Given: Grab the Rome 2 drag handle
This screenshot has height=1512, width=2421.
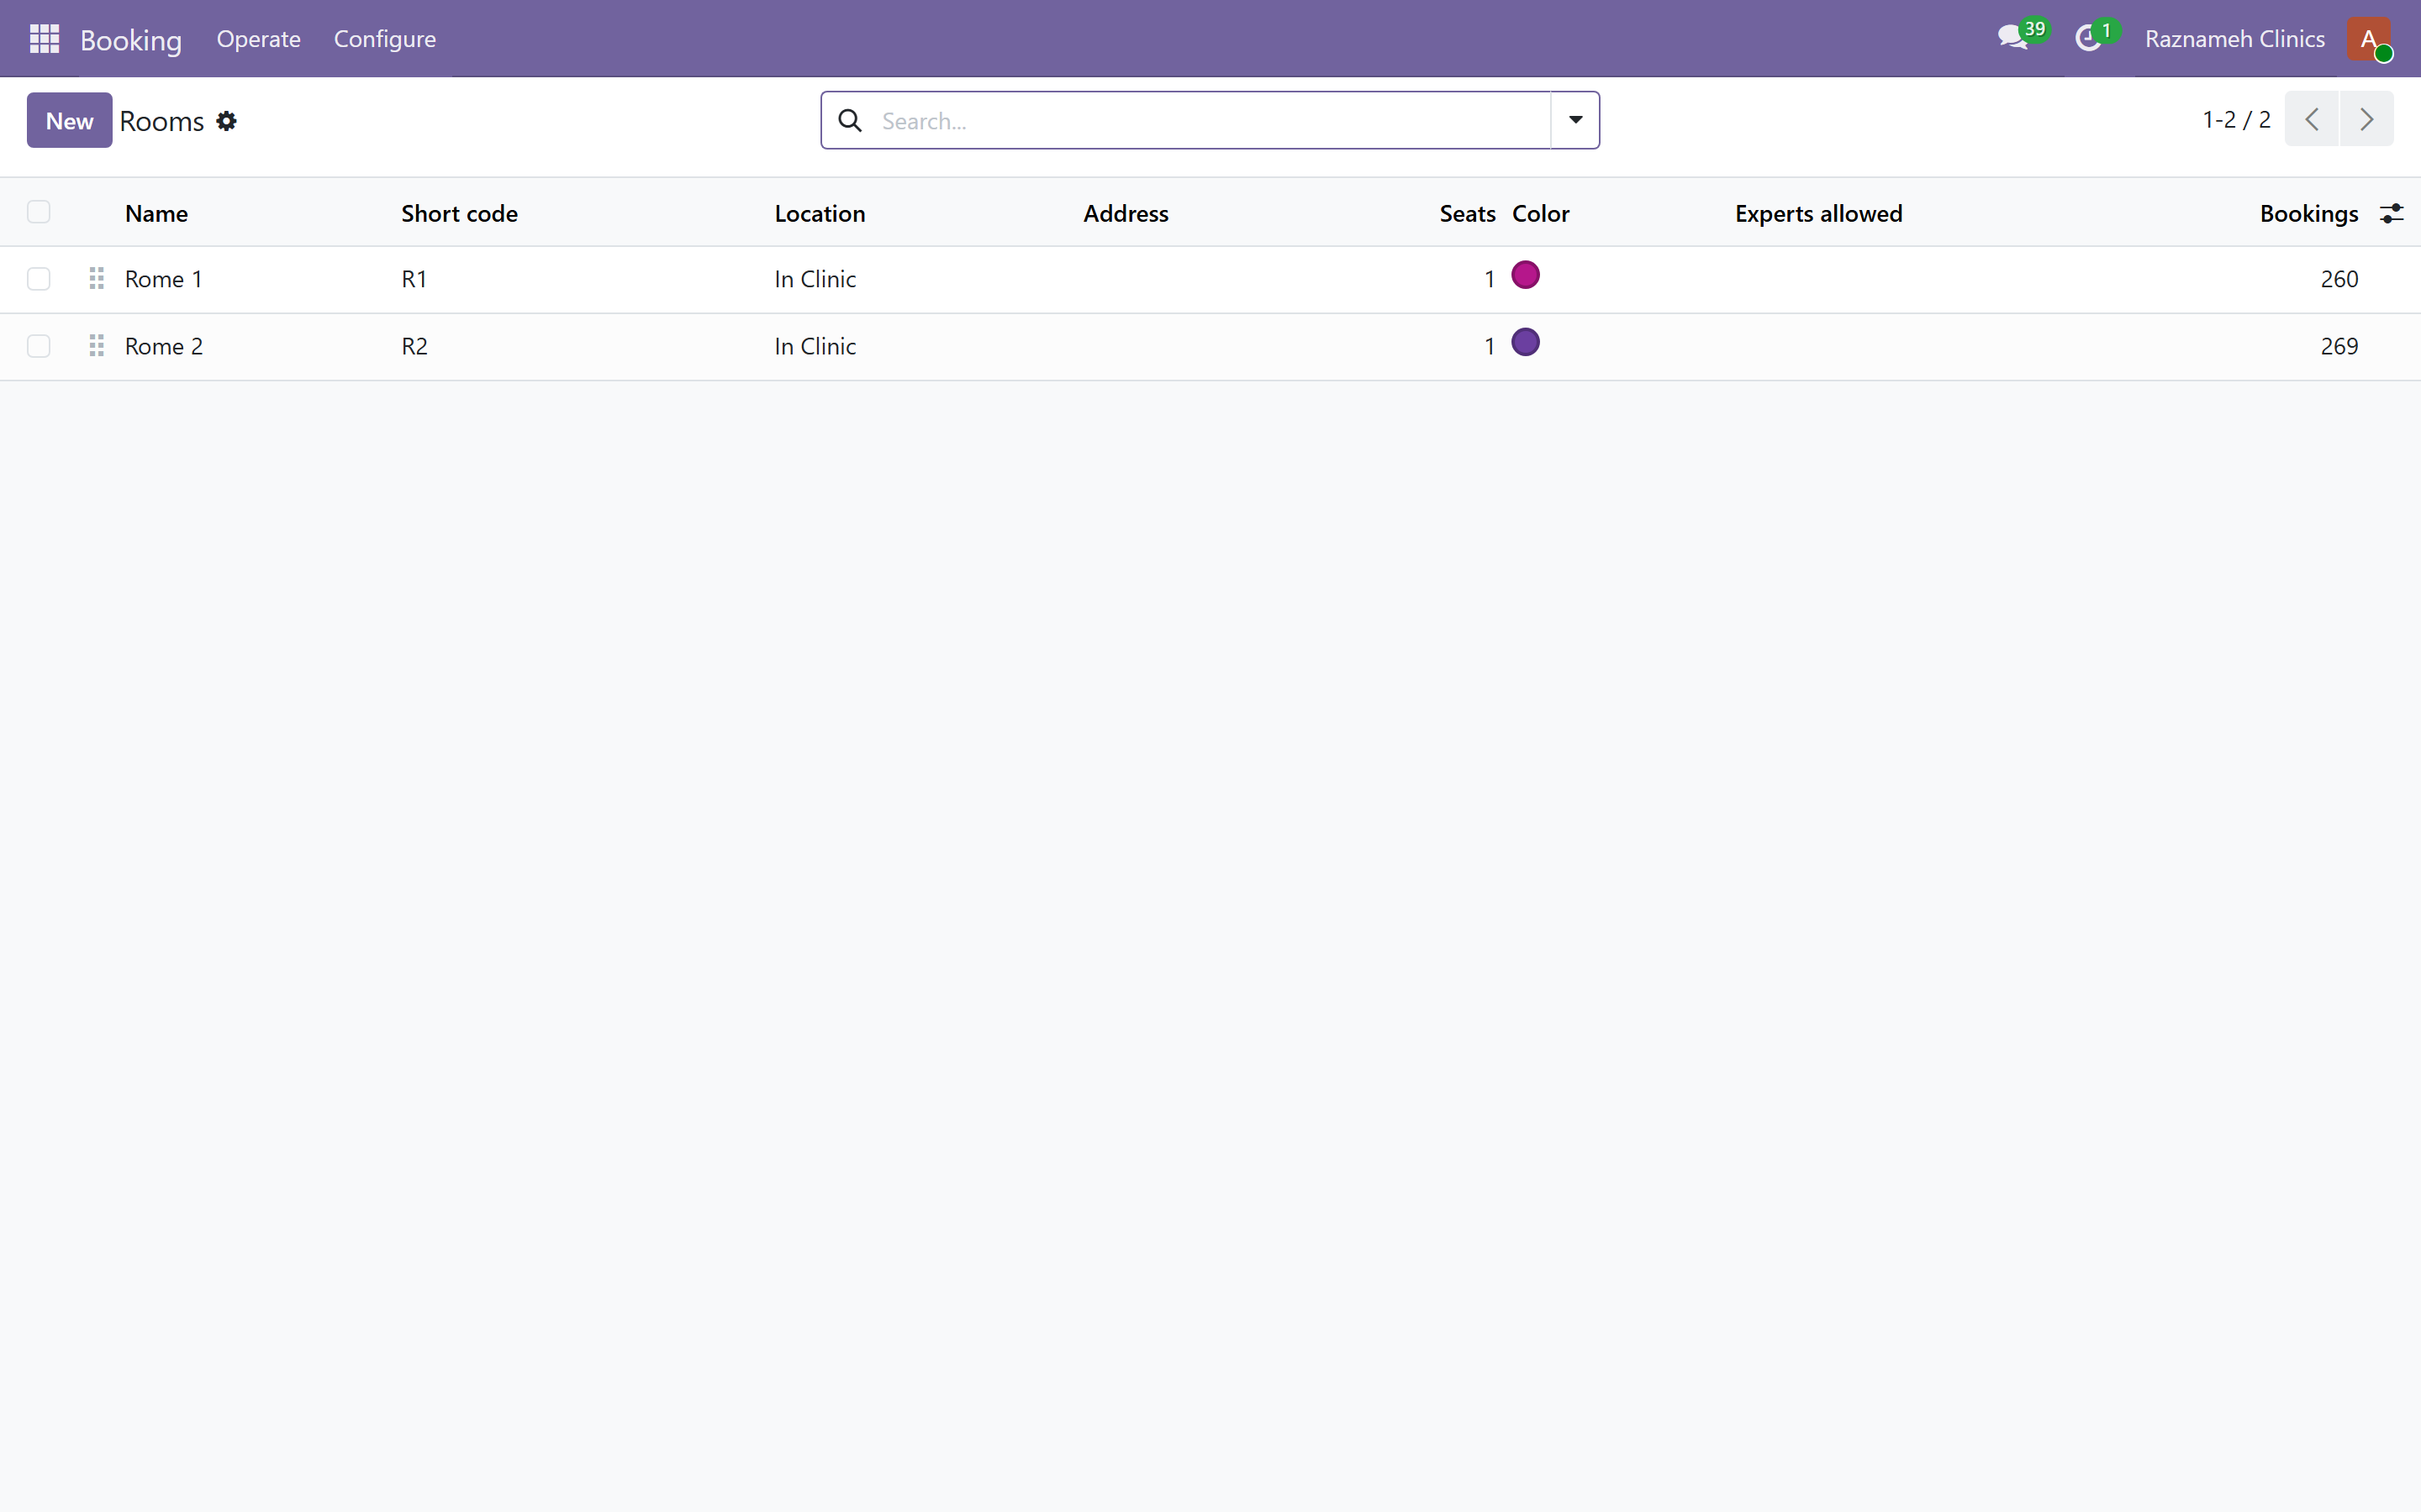Looking at the screenshot, I should click(96, 346).
